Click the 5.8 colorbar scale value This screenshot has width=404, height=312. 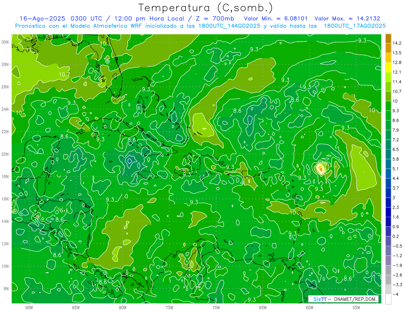pyautogui.click(x=396, y=159)
